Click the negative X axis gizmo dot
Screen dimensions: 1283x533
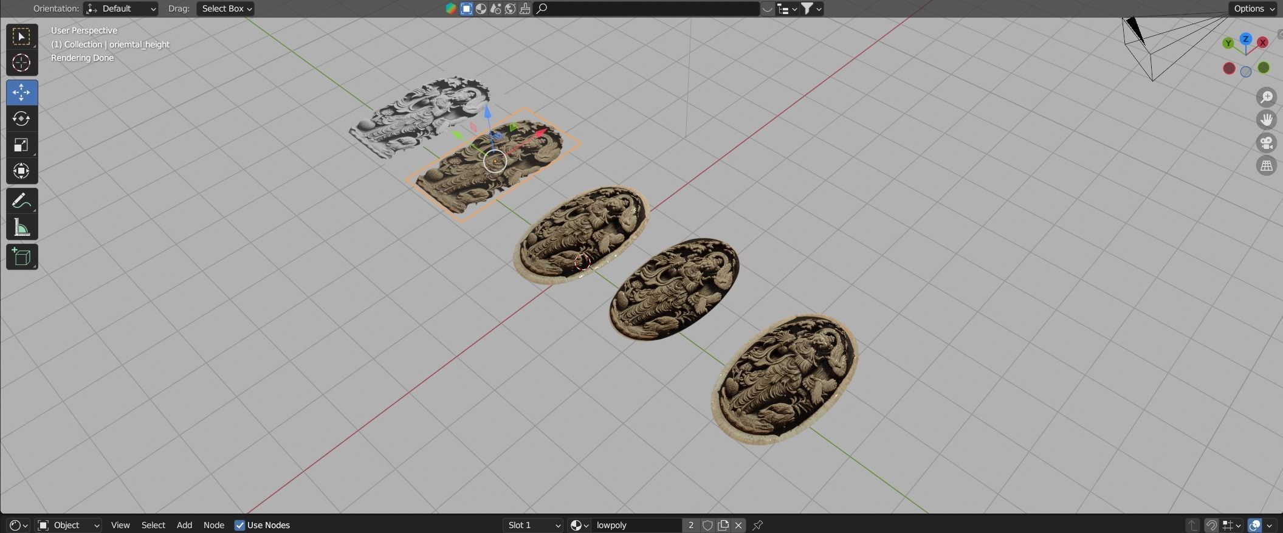(x=1229, y=68)
